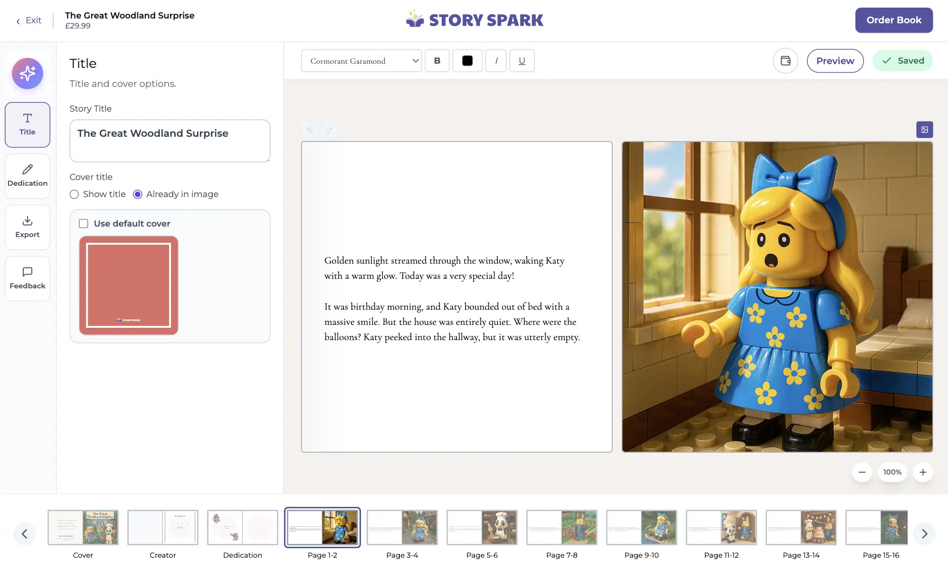Open the black text color swatch
948x571 pixels.
pyautogui.click(x=467, y=61)
